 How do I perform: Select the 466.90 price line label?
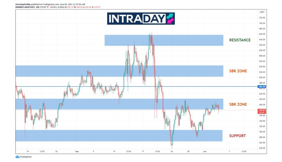[x=262, y=87]
